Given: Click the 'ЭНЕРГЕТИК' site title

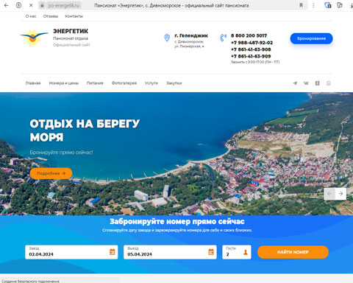Looking at the screenshot, I should point(71,31).
